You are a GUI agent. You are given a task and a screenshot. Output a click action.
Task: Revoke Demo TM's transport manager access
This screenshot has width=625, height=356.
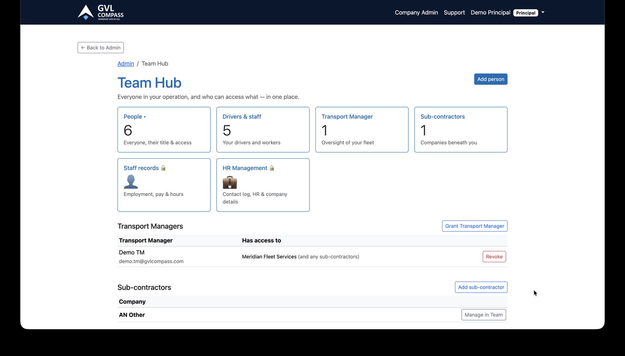coord(494,256)
